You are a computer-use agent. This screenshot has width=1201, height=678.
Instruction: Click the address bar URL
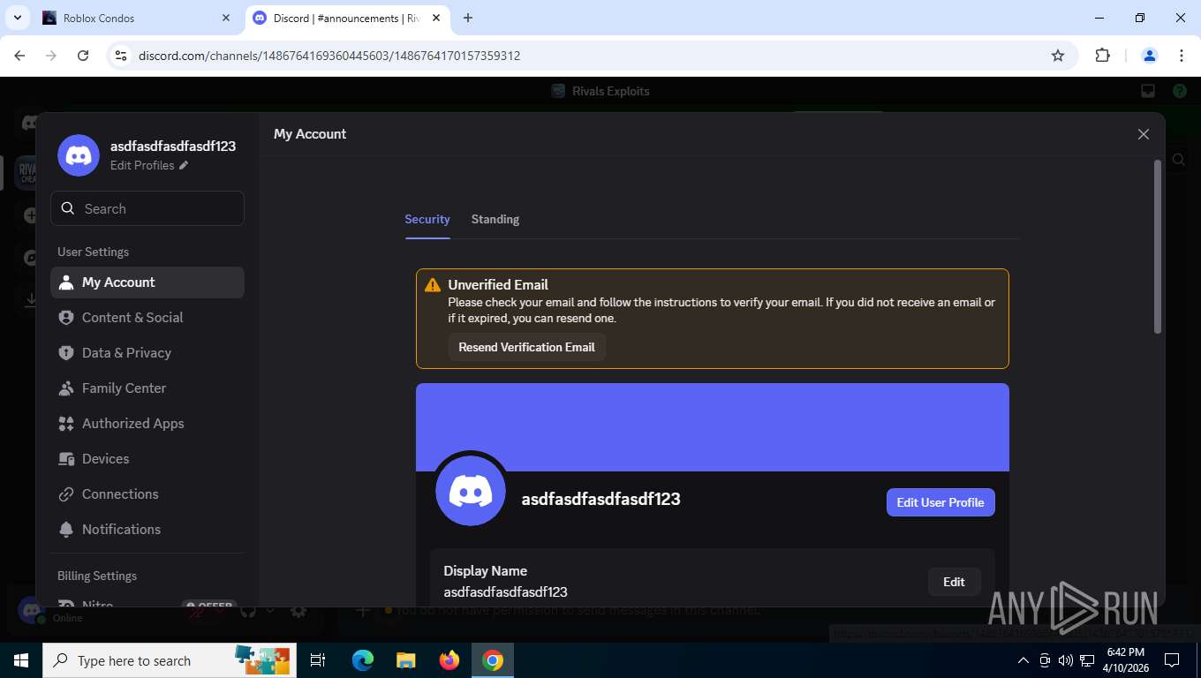point(329,56)
